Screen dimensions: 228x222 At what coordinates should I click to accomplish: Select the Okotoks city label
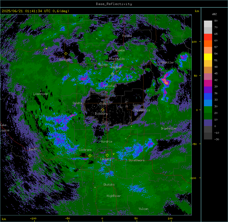(109, 185)
